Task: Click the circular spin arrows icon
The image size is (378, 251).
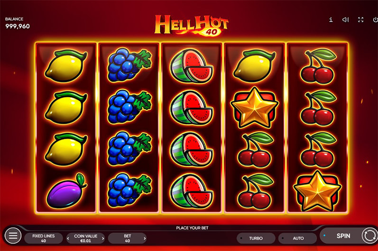Action: pos(369,235)
